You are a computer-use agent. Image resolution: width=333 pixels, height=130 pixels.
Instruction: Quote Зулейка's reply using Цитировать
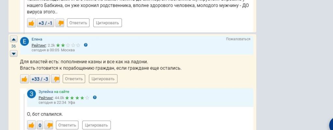pos(96,125)
